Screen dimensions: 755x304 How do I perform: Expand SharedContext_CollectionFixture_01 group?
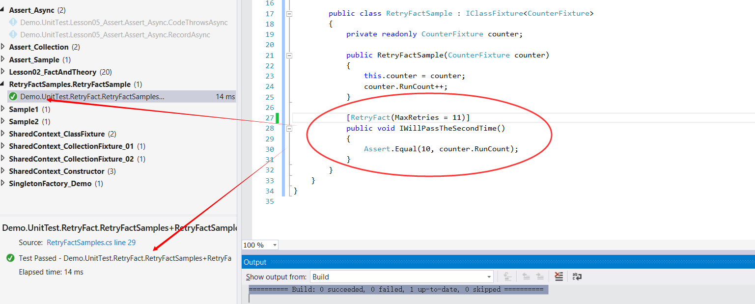[4, 146]
